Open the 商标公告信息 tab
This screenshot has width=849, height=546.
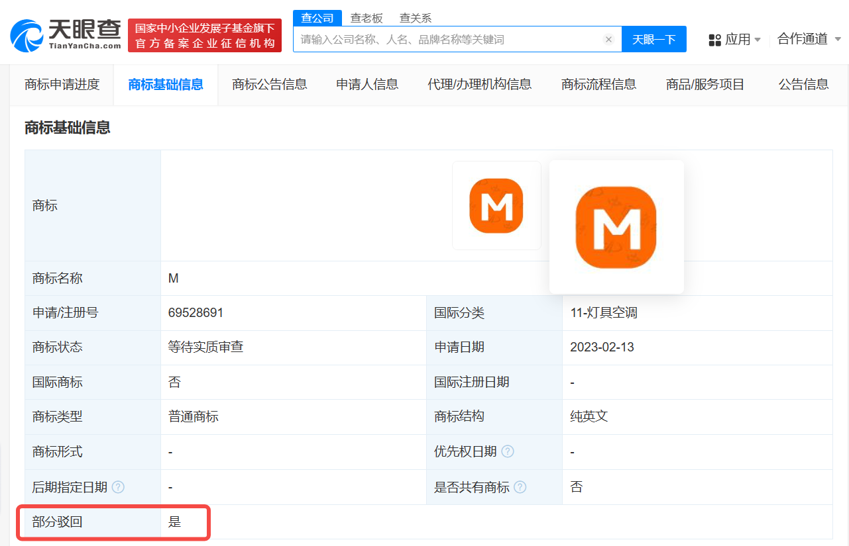pos(270,85)
